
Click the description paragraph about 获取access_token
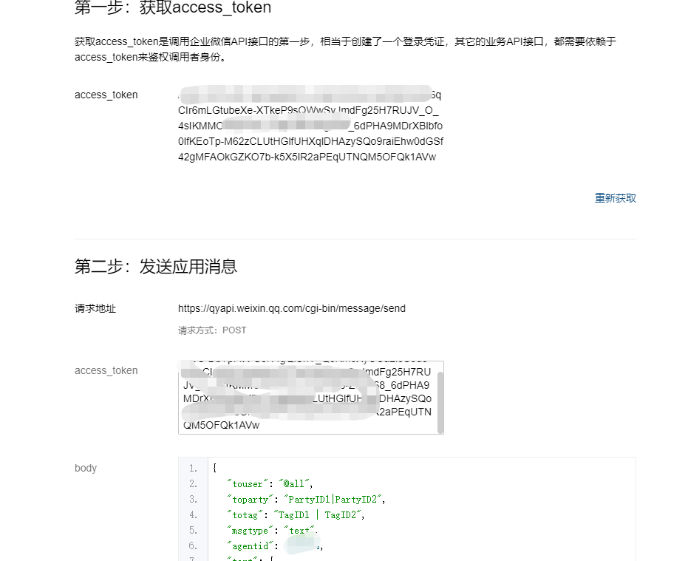click(345, 50)
